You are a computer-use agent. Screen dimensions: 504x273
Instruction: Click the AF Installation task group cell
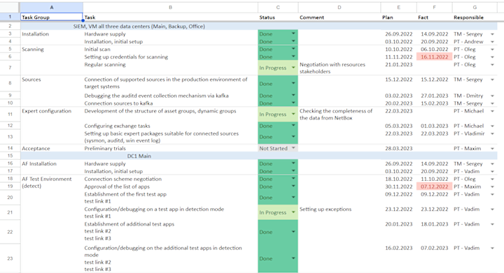[x=39, y=164]
